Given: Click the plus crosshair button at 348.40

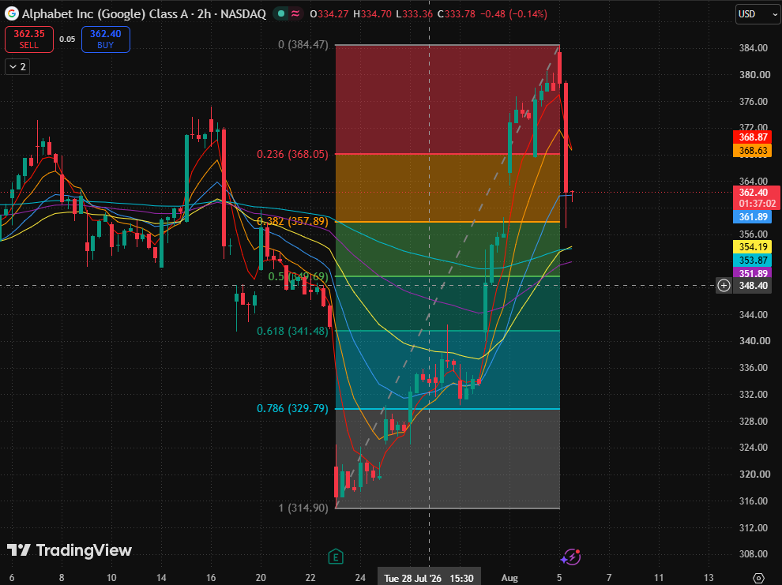Looking at the screenshot, I should pyautogui.click(x=724, y=286).
